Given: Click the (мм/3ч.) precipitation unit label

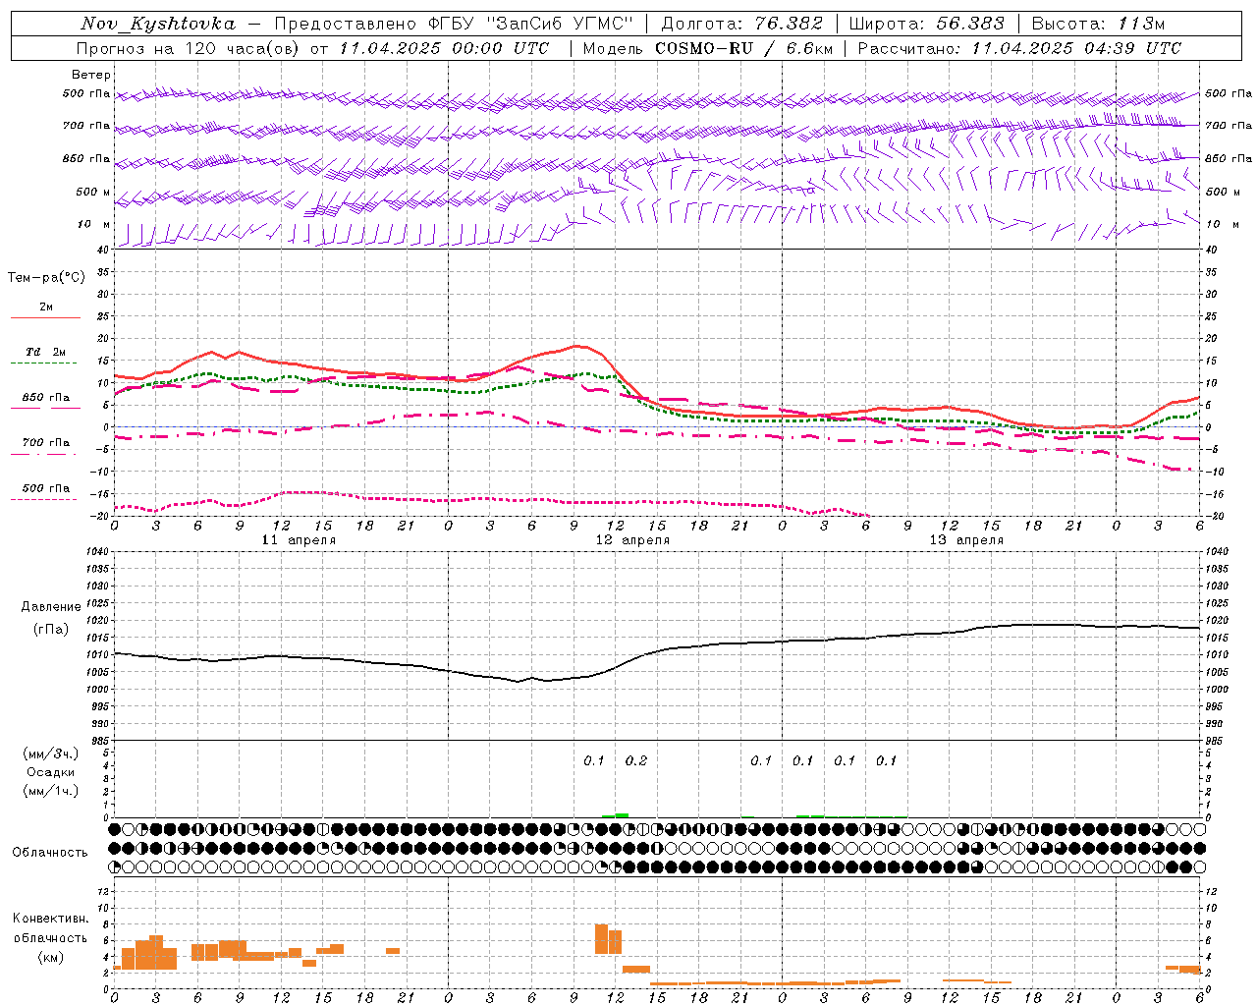Looking at the screenshot, I should coord(52,754).
